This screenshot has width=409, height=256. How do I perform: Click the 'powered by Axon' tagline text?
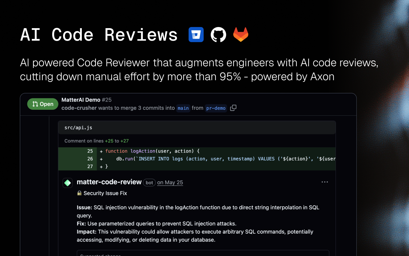coord(293,77)
